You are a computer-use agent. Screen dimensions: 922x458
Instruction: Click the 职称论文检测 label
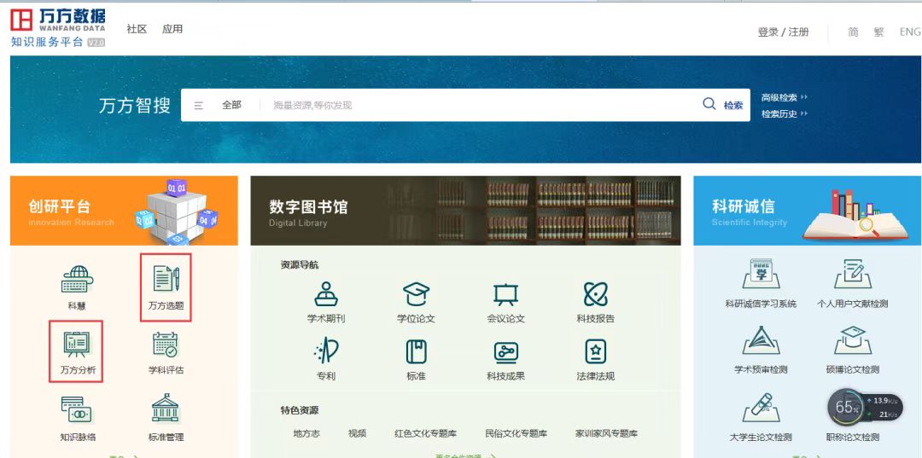click(853, 437)
